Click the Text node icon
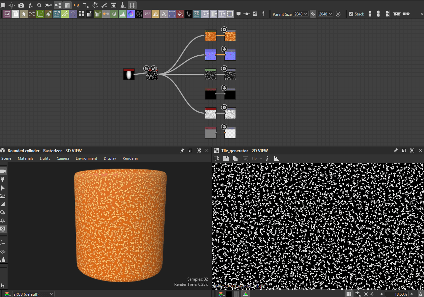The image size is (424, 297). pyautogui.click(x=164, y=14)
